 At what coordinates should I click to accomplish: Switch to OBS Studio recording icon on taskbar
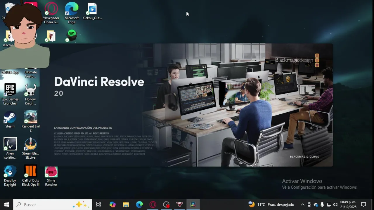click(x=166, y=204)
